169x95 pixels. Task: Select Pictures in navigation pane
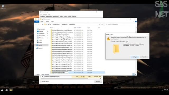click(x=41, y=38)
